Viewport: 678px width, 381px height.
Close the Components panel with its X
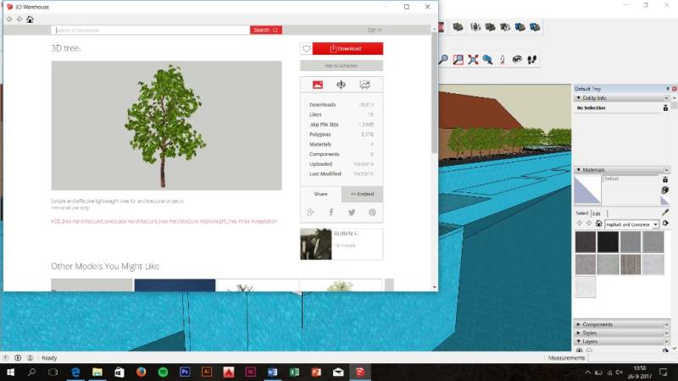tap(666, 324)
